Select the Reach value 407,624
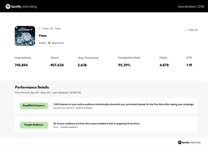 (57, 65)
